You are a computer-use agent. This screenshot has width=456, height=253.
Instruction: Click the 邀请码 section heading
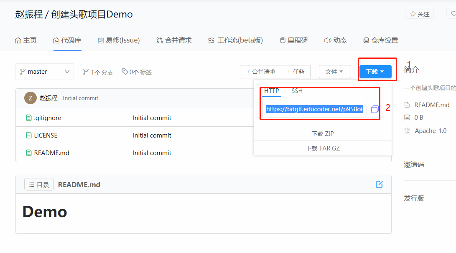point(414,165)
